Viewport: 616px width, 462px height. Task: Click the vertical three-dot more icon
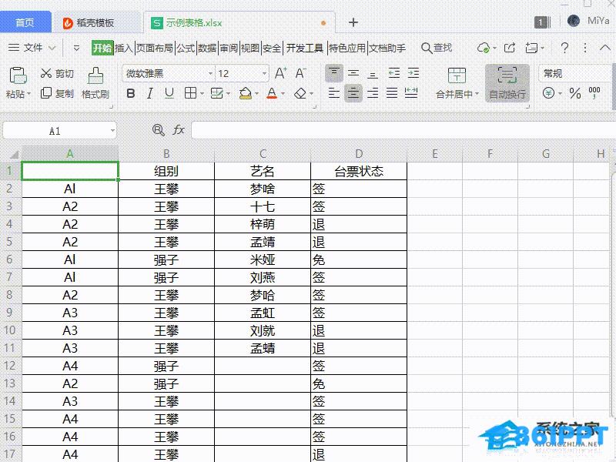pos(585,48)
